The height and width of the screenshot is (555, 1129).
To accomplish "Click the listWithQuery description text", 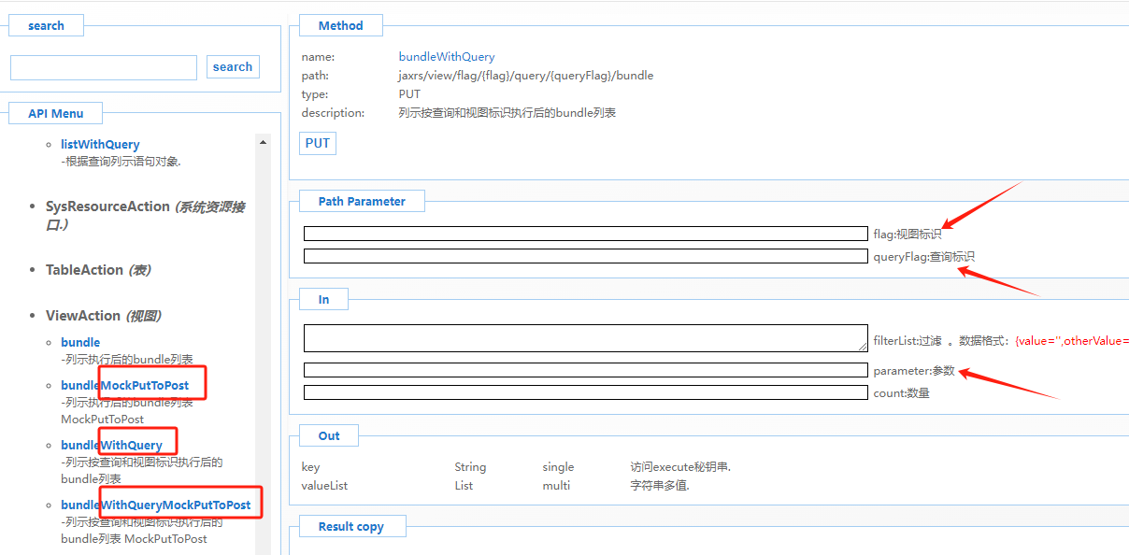I will point(121,161).
